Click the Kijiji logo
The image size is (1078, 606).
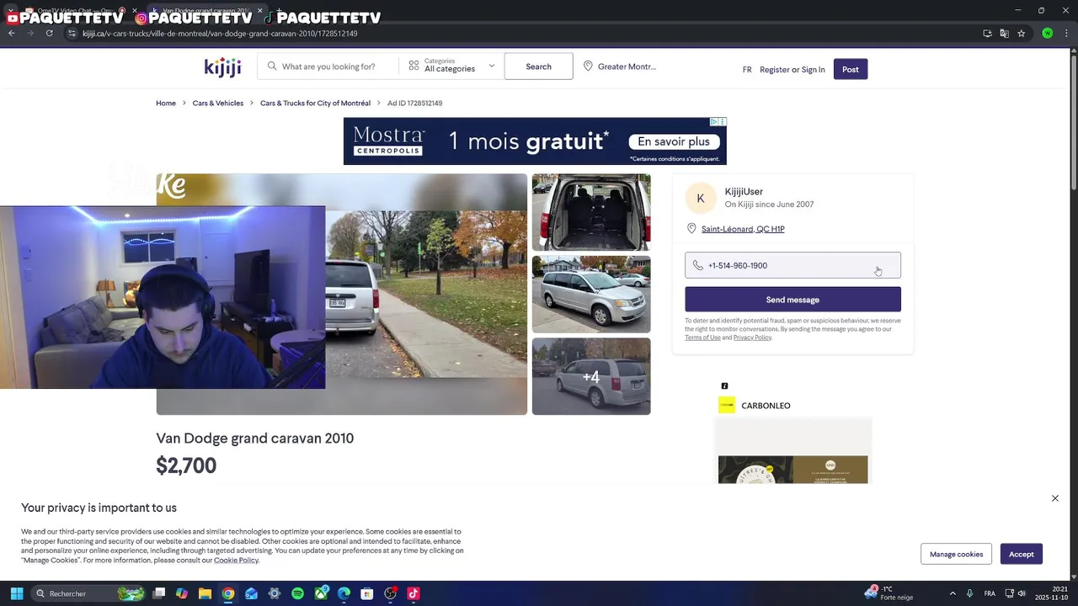pos(222,66)
